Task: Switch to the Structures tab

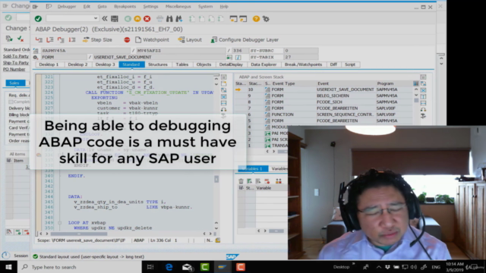Action: [158, 64]
